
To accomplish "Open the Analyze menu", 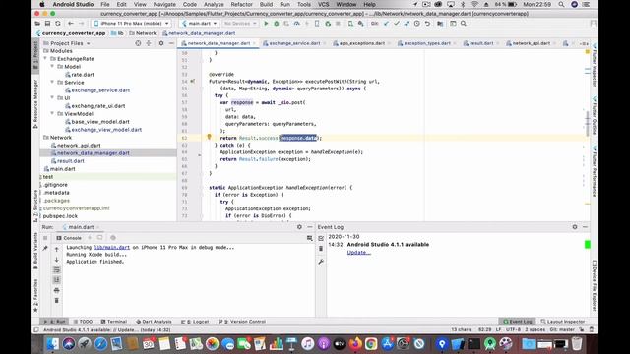I will tap(214, 4).
